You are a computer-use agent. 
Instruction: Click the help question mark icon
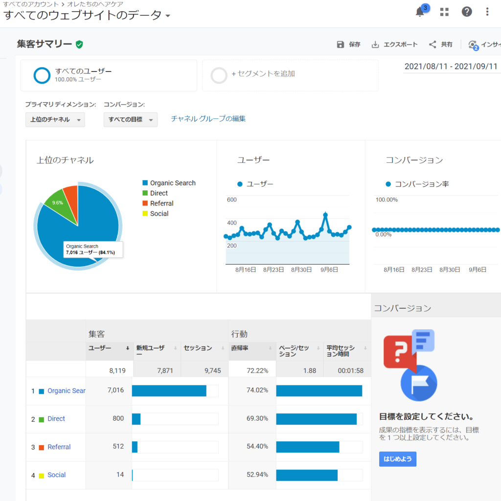click(x=467, y=12)
